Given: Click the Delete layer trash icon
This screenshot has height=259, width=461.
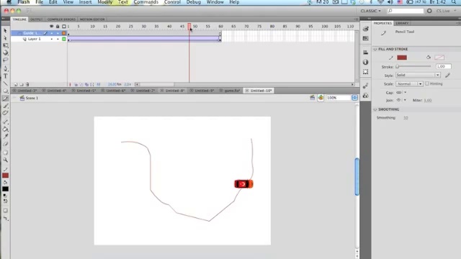Looking at the screenshot, I should (x=27, y=85).
